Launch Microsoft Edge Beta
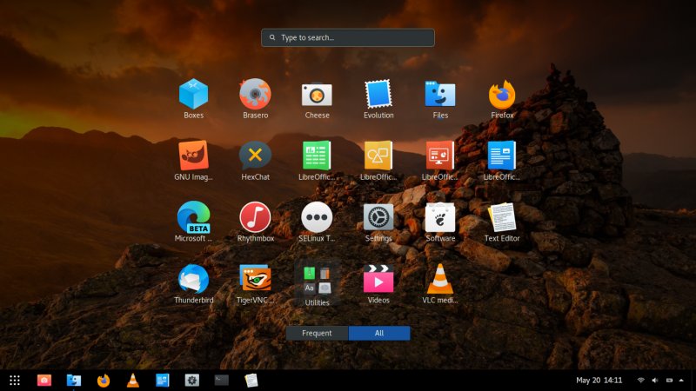This screenshot has width=696, height=391. [193, 217]
